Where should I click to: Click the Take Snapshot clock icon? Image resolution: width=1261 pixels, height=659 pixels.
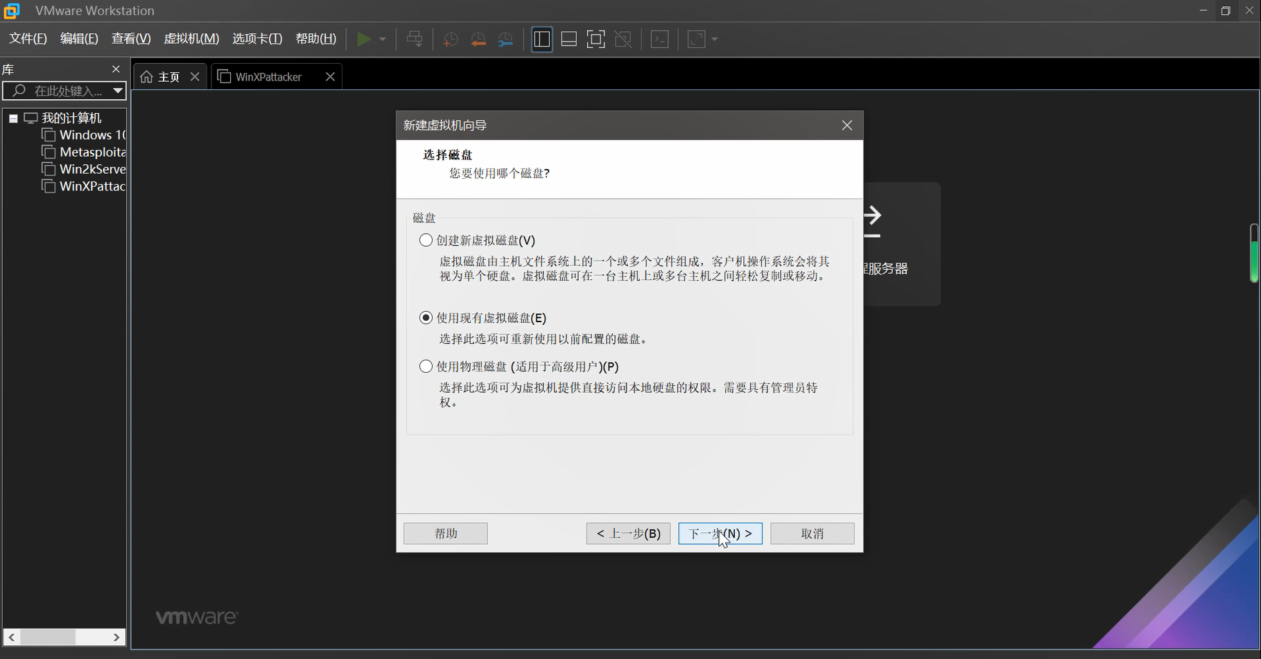tap(451, 39)
